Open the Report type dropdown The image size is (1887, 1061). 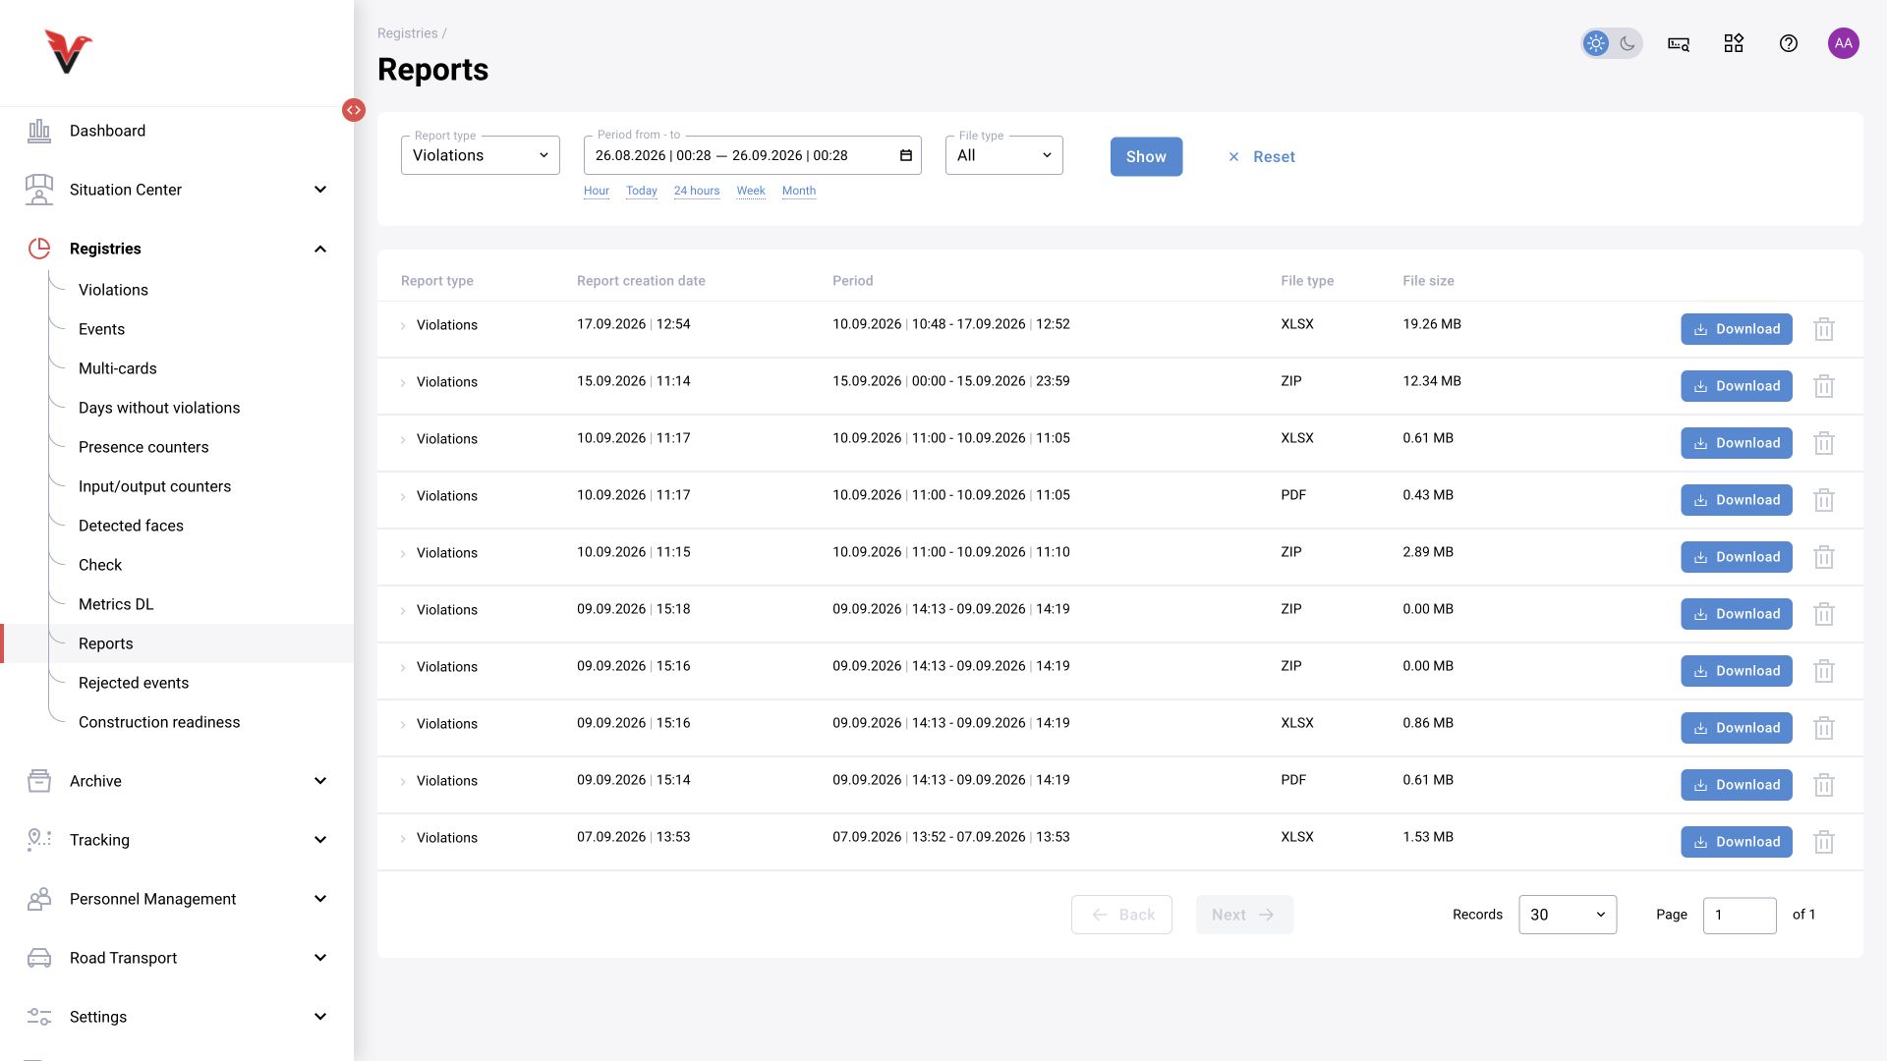click(481, 155)
